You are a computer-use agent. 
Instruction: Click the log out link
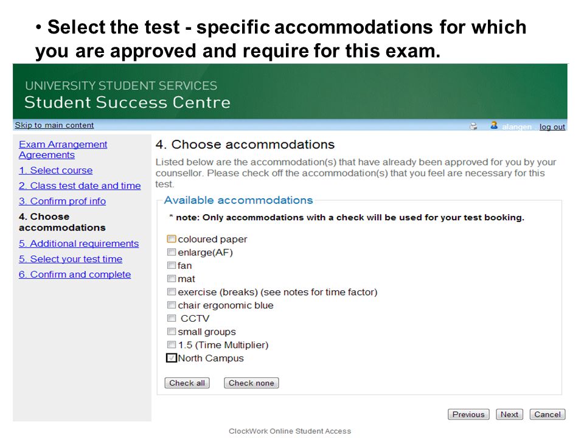(x=552, y=127)
